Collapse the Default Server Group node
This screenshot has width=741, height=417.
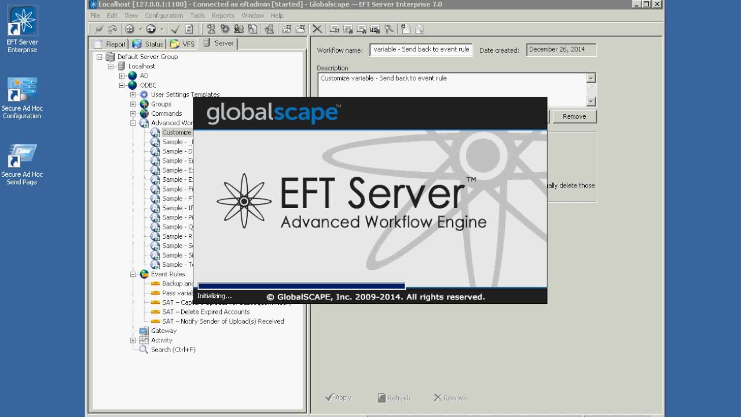(100, 57)
